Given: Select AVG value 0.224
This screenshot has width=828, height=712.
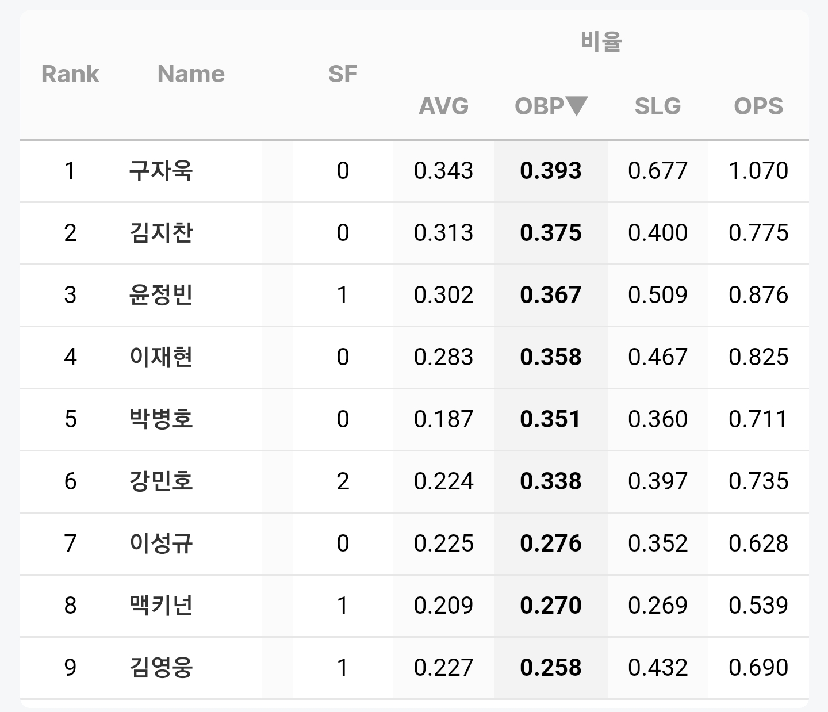Looking at the screenshot, I should click(x=443, y=481).
